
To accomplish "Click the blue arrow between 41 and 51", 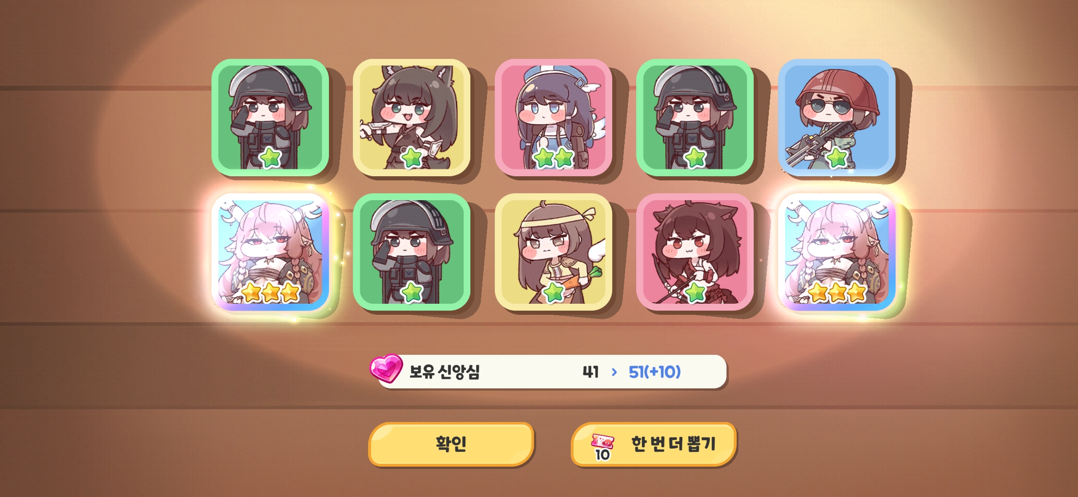I will pyautogui.click(x=614, y=372).
